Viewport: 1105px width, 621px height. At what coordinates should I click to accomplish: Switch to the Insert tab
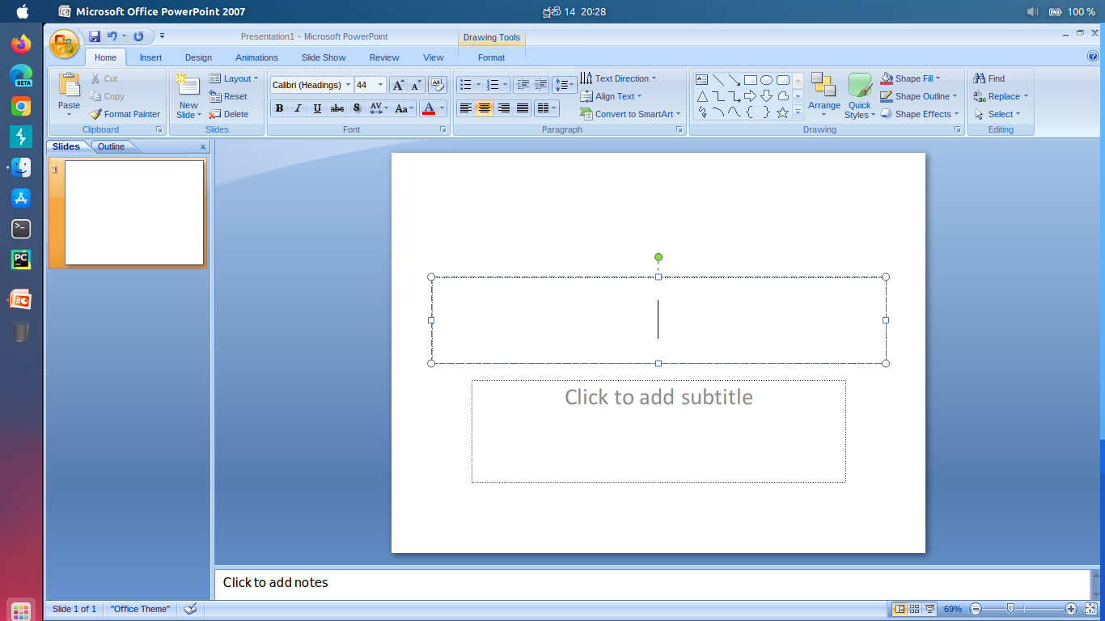[x=150, y=57]
